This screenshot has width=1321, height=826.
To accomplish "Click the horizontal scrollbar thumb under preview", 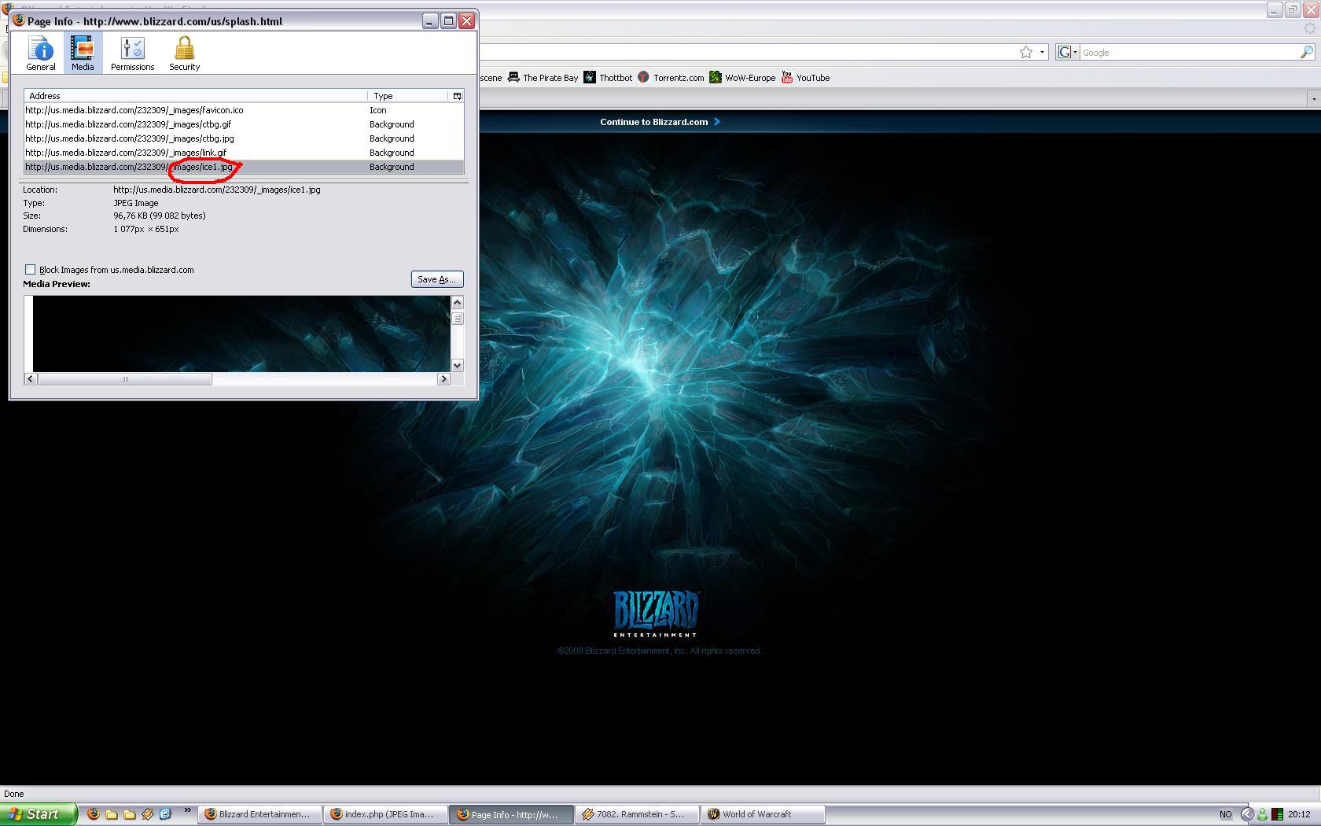I will click(125, 379).
